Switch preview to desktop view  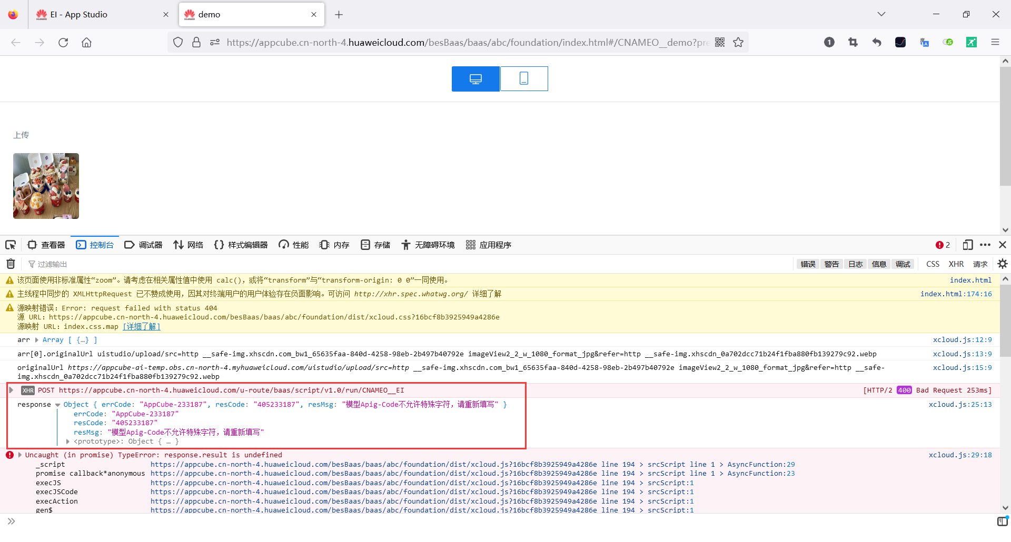(x=475, y=79)
